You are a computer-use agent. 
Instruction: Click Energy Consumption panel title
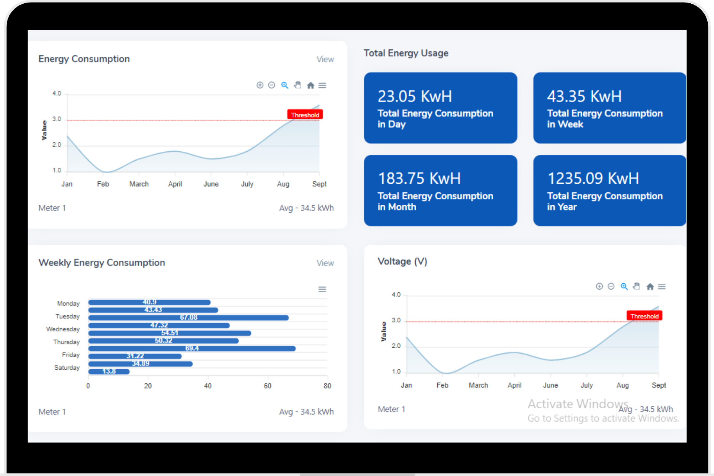tap(84, 59)
